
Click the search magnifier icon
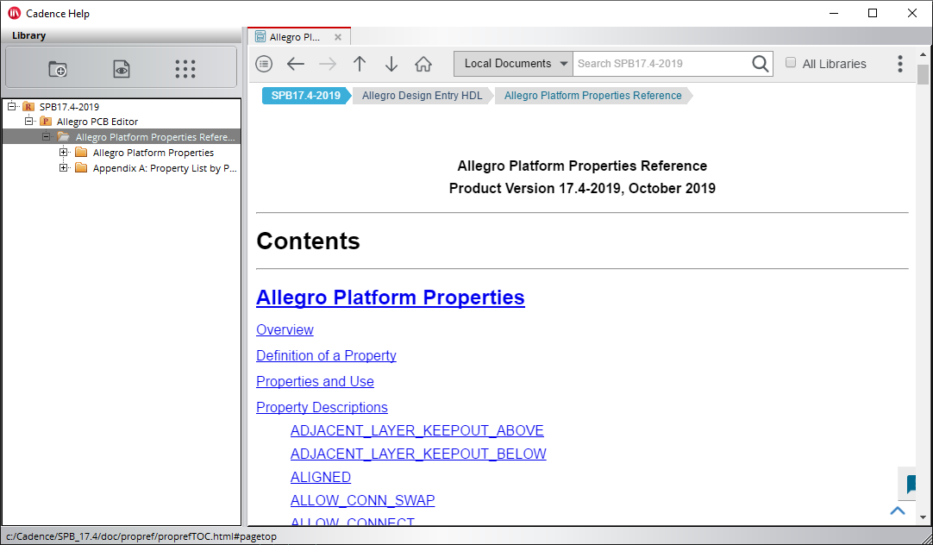pyautogui.click(x=761, y=64)
